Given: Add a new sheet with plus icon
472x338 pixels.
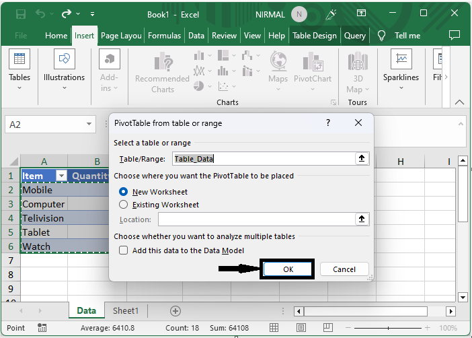Looking at the screenshot, I should point(175,310).
